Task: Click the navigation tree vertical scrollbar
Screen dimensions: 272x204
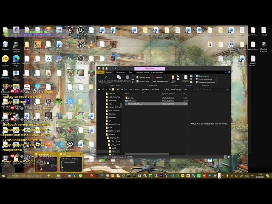Action: pyautogui.click(x=121, y=105)
